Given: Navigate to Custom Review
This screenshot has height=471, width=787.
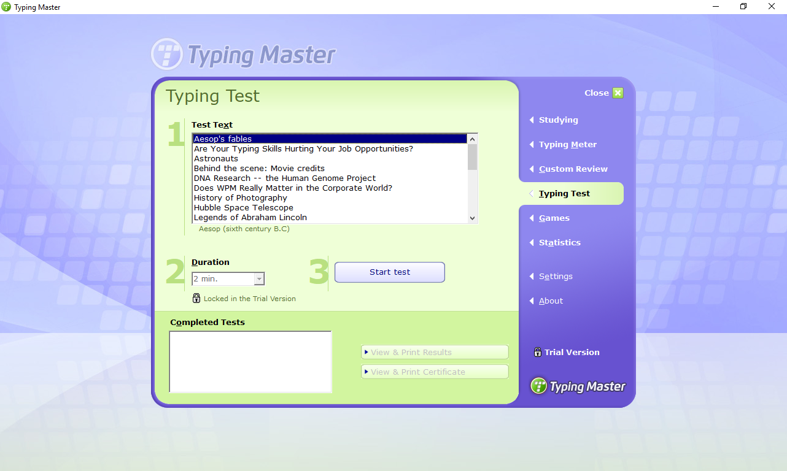Looking at the screenshot, I should [573, 169].
